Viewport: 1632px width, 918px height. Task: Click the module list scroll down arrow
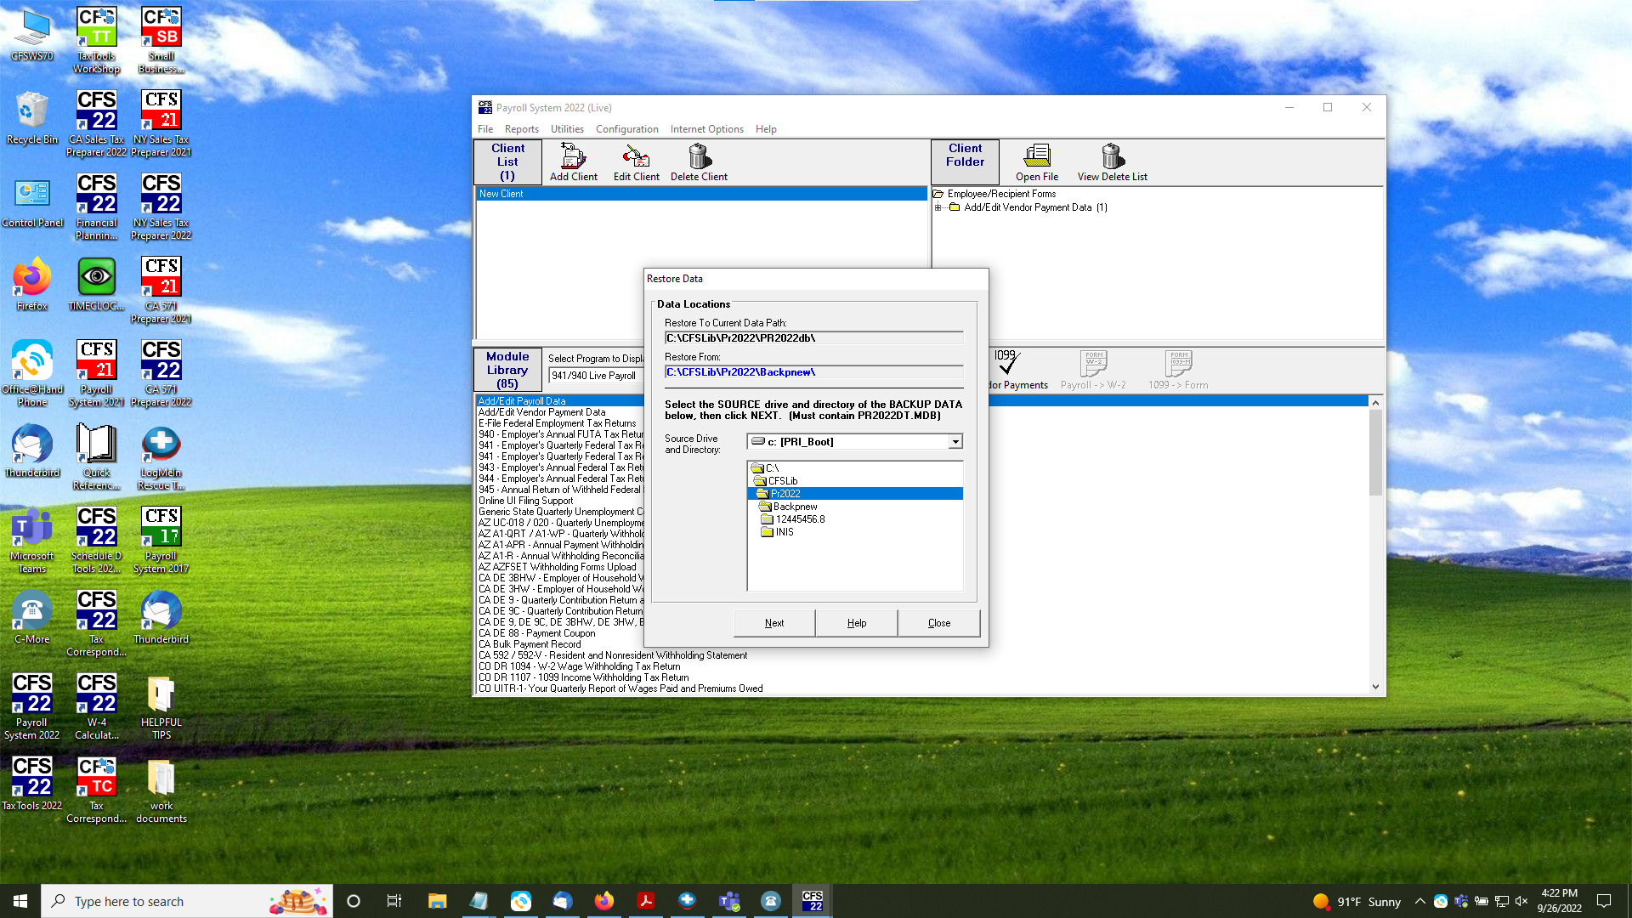point(1375,687)
